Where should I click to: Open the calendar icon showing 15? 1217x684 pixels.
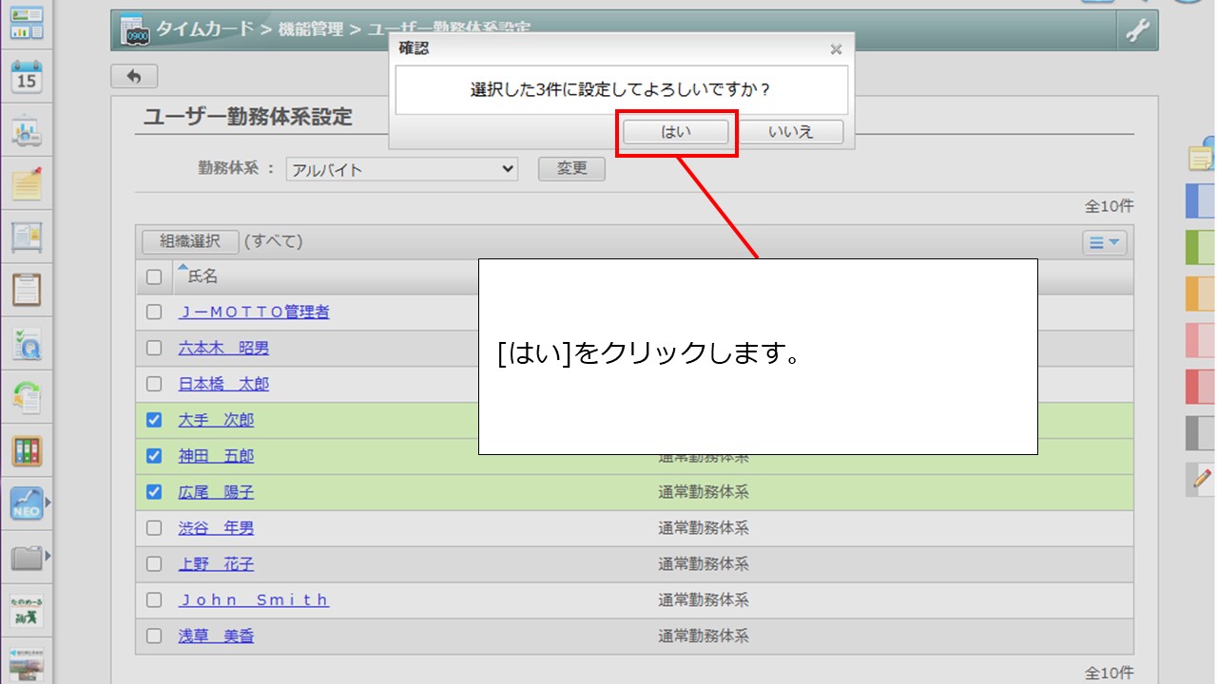click(x=27, y=77)
